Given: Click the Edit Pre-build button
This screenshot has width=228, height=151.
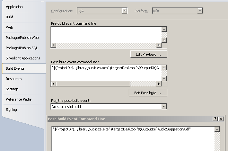Looking at the screenshot, I should [149, 54].
